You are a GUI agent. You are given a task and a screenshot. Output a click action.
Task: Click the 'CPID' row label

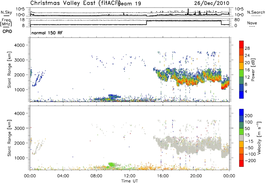(x=7, y=31)
